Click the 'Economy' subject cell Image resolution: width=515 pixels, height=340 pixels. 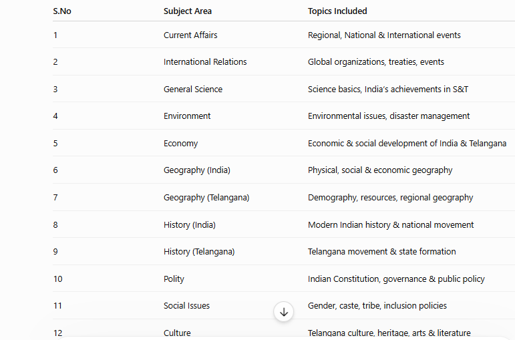180,144
